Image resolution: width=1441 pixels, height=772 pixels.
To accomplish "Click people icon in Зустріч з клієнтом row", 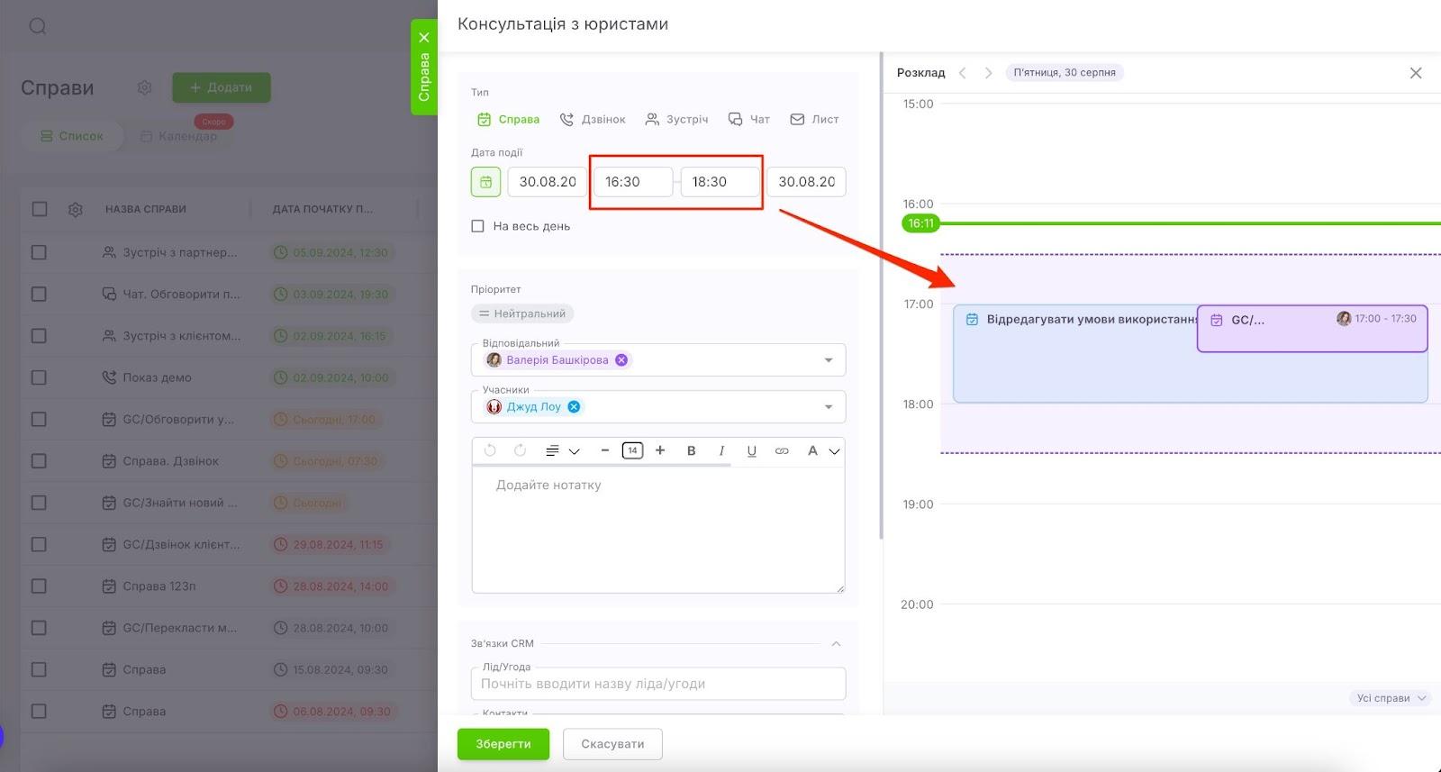I will (109, 336).
